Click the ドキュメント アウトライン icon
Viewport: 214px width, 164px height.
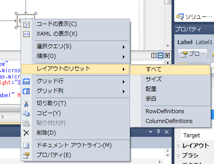pyautogui.click(x=26, y=146)
